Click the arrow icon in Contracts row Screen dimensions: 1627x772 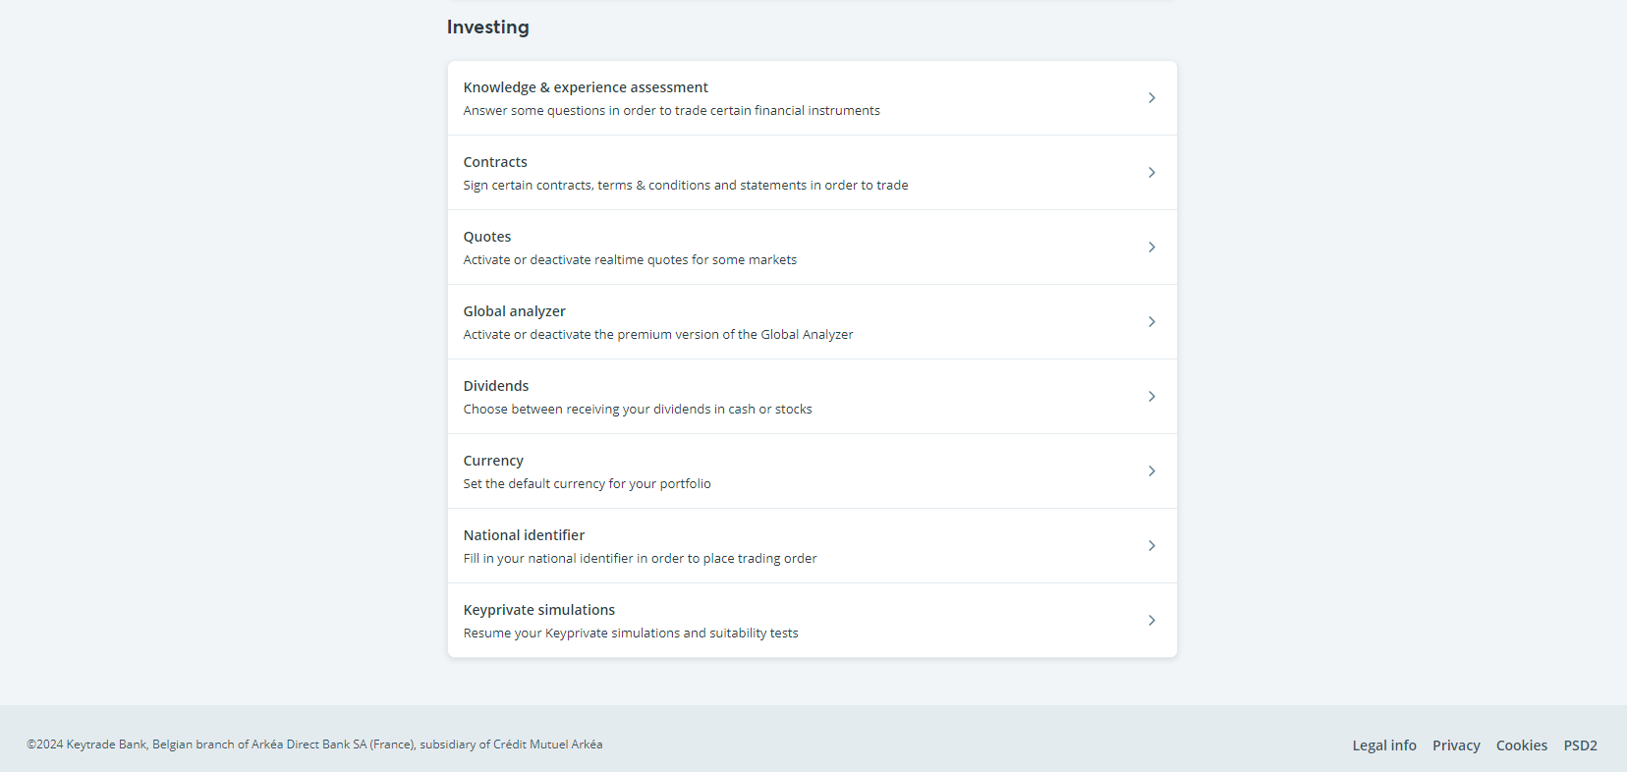1151,173
